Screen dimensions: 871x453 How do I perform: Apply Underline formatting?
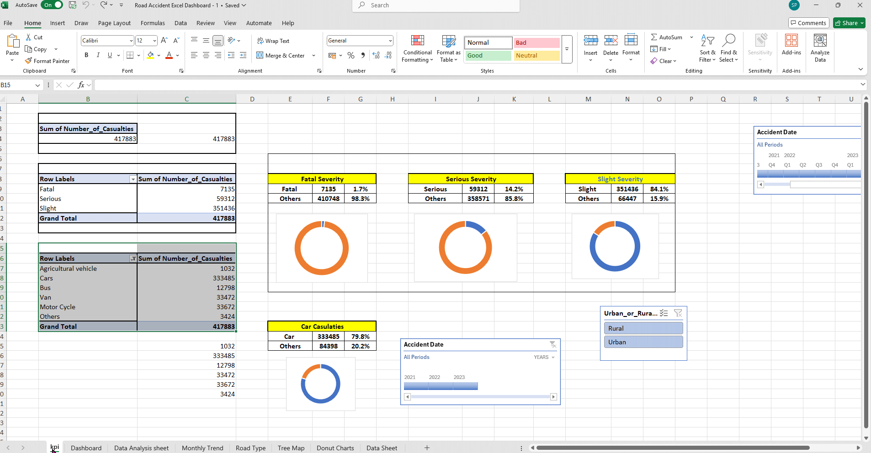(x=110, y=55)
